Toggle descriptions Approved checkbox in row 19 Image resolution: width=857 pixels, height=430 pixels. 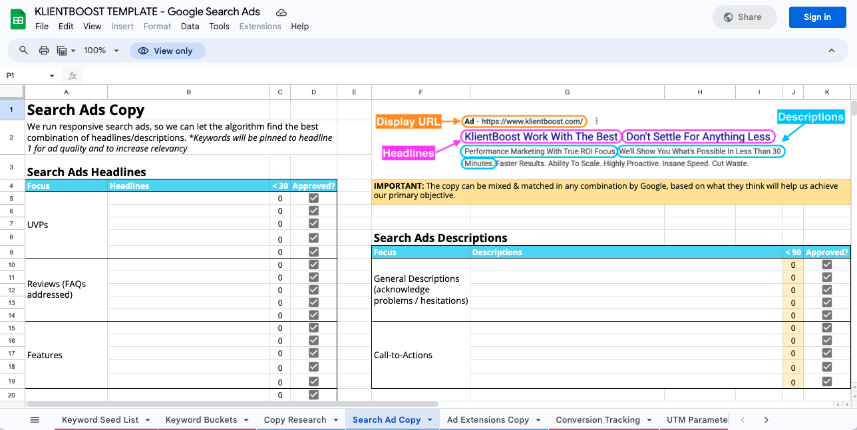pos(826,381)
